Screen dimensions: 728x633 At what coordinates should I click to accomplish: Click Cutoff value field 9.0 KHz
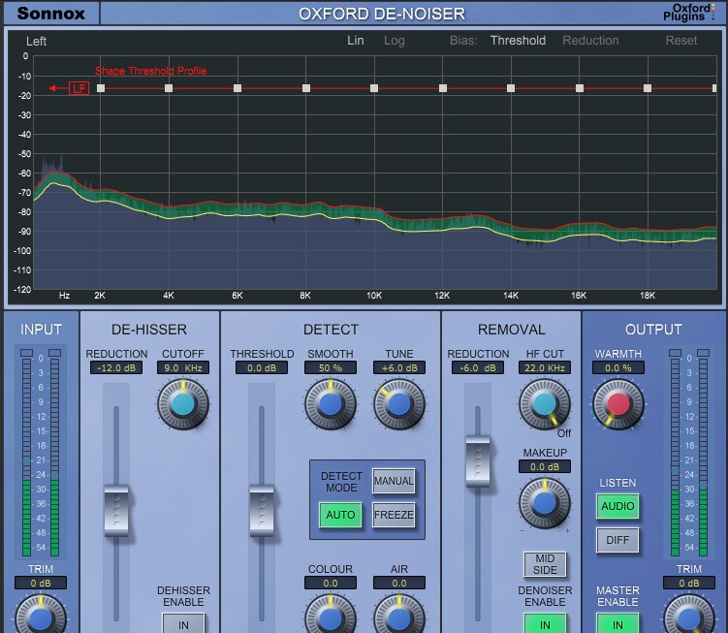tap(183, 367)
